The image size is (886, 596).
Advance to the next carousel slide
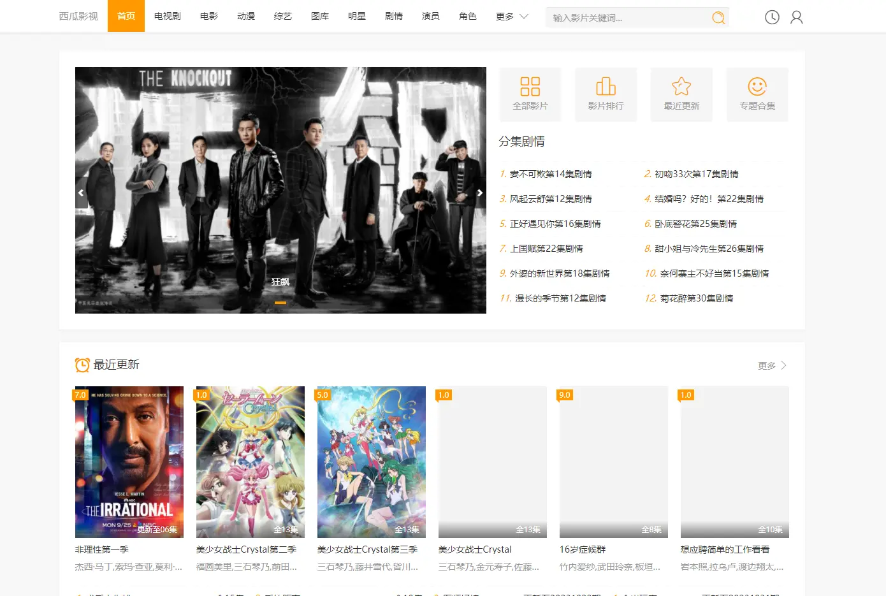tap(480, 193)
